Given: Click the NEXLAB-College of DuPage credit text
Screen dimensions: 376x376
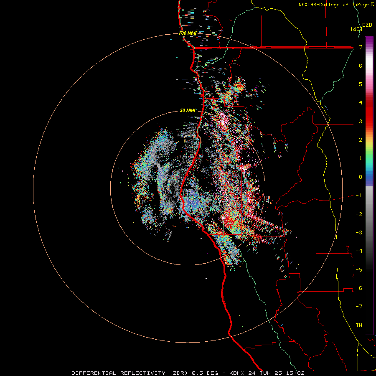Looking at the screenshot, I should pyautogui.click(x=336, y=5).
